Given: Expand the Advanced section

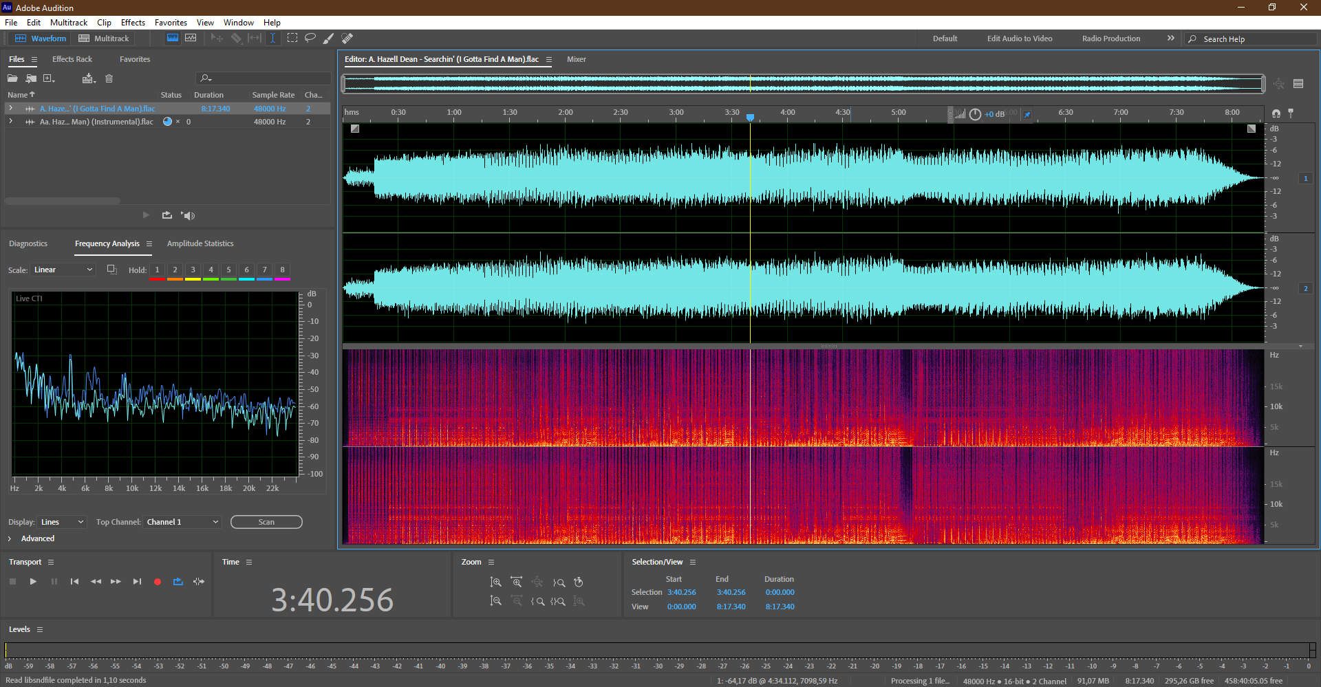Looking at the screenshot, I should [10, 538].
